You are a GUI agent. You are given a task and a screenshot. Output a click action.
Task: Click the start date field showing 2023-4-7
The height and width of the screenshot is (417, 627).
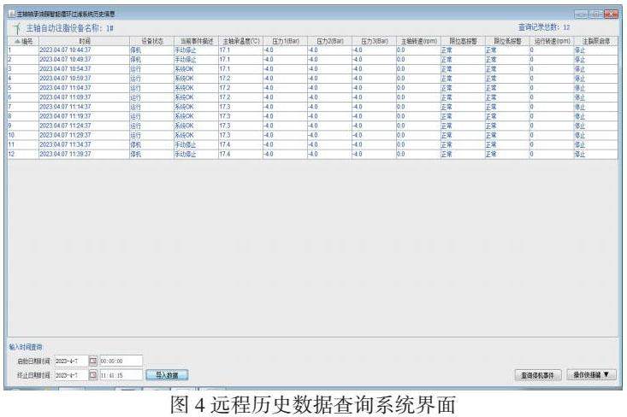[70, 361]
